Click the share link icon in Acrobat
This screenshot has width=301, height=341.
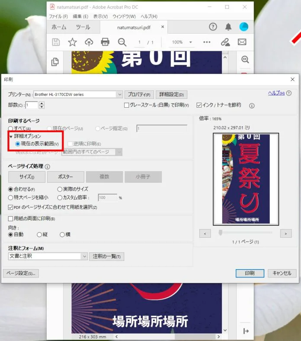[225, 42]
